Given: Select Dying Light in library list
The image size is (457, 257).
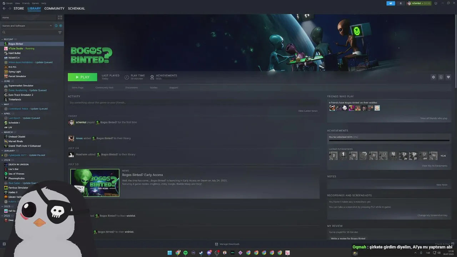Looking at the screenshot, I should coord(32,72).
